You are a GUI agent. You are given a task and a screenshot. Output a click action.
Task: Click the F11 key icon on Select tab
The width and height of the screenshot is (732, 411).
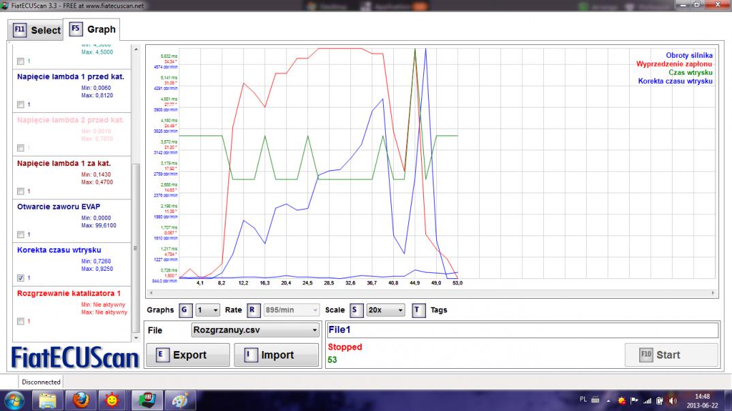20,30
